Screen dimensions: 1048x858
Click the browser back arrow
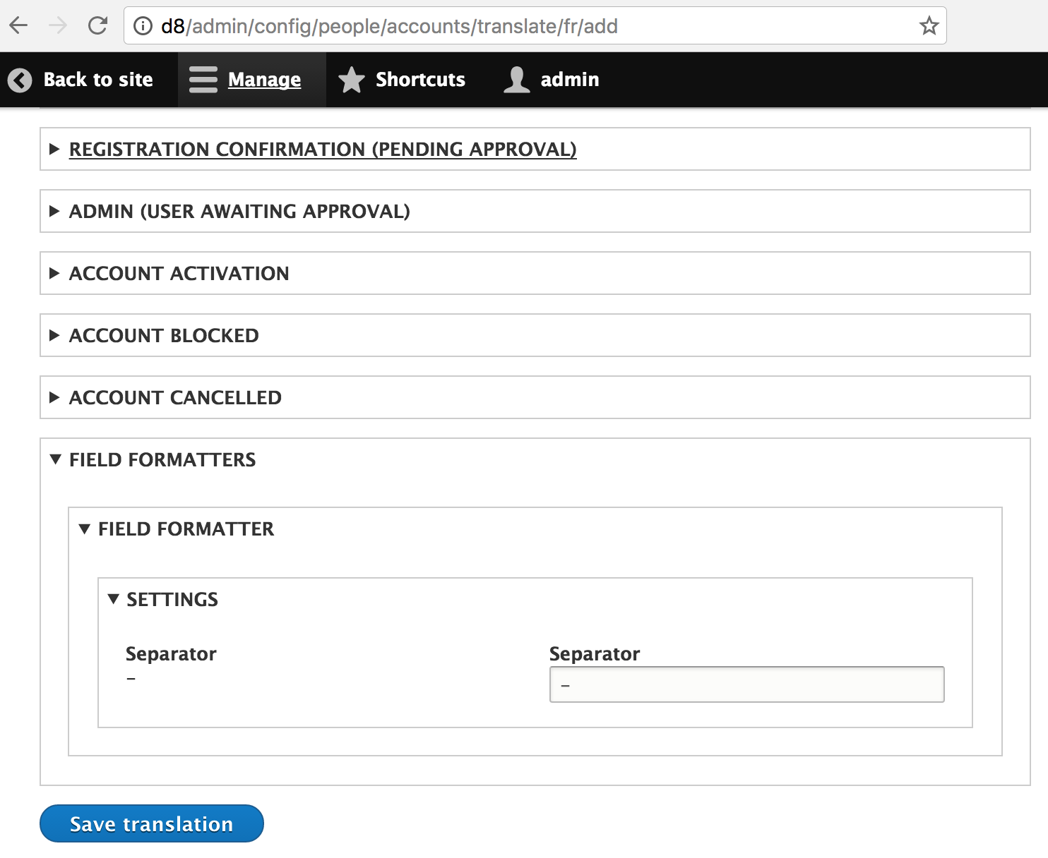[18, 26]
